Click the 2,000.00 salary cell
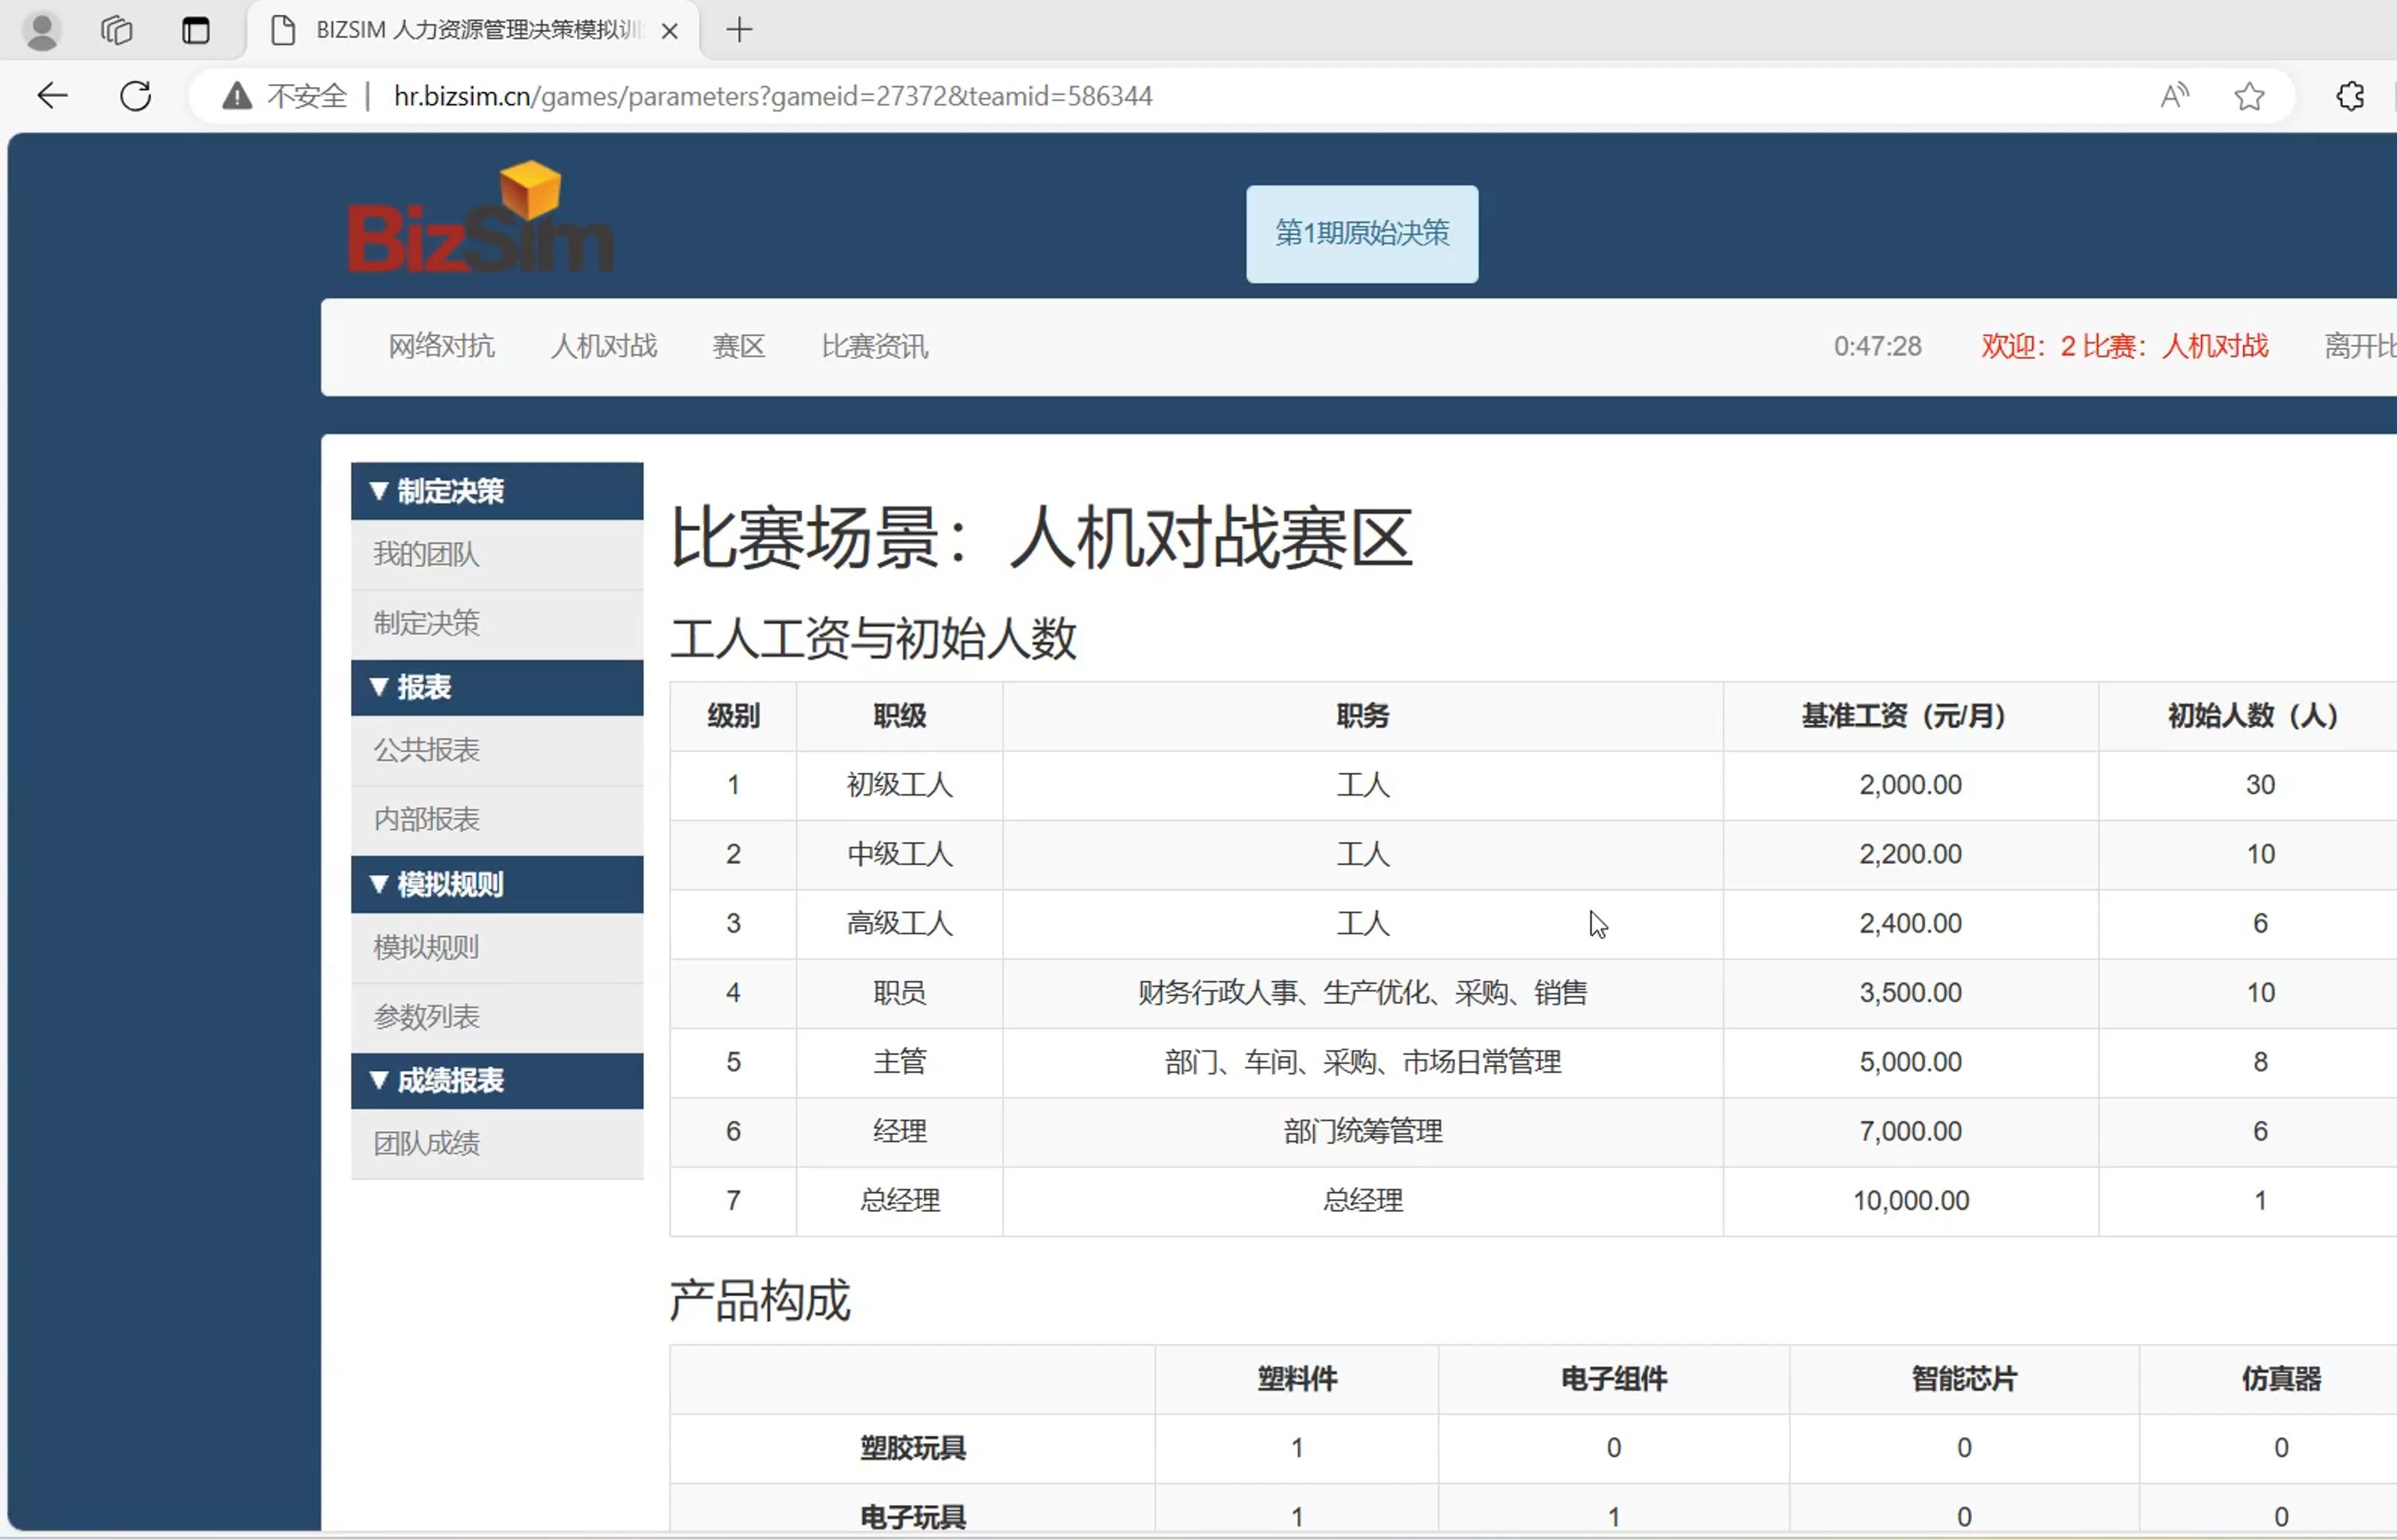The width and height of the screenshot is (2397, 1540). tap(1910, 785)
